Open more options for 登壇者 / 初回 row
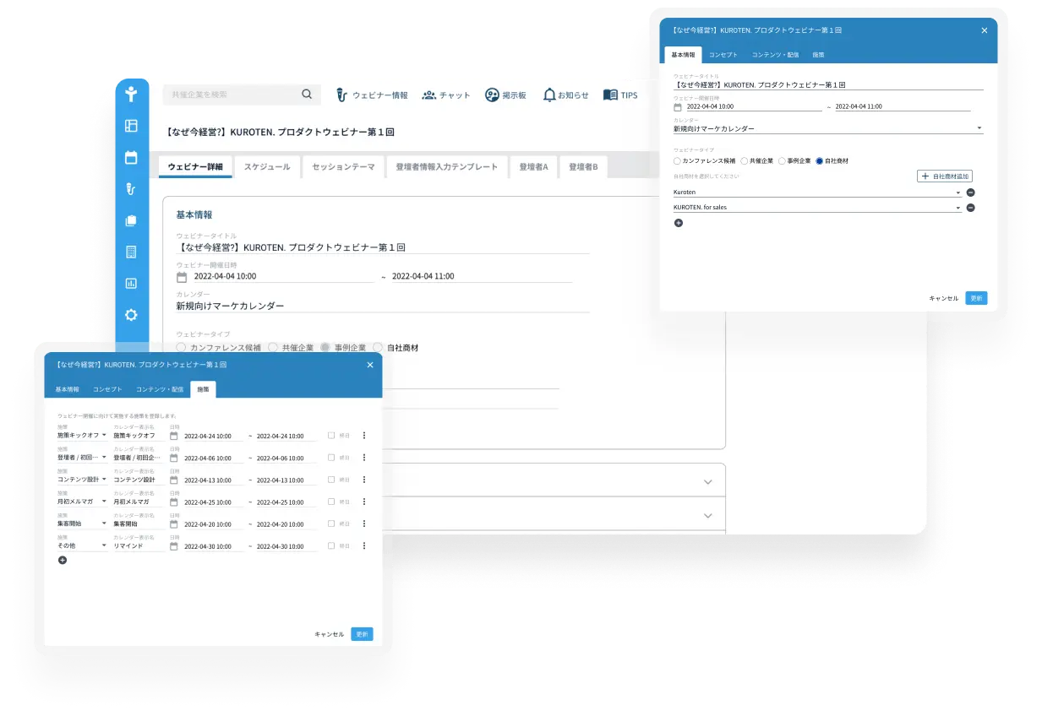1042x716 pixels. point(364,458)
